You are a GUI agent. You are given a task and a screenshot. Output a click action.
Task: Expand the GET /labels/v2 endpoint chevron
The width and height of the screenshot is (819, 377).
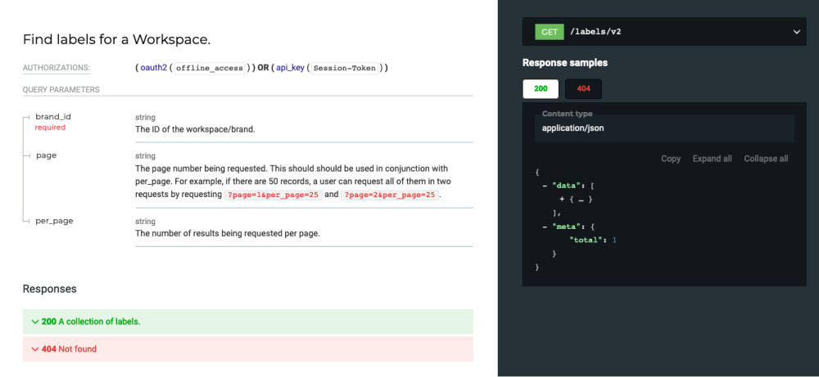click(796, 32)
